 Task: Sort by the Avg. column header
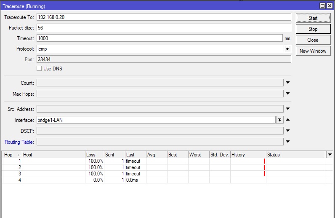pyautogui.click(x=157, y=155)
